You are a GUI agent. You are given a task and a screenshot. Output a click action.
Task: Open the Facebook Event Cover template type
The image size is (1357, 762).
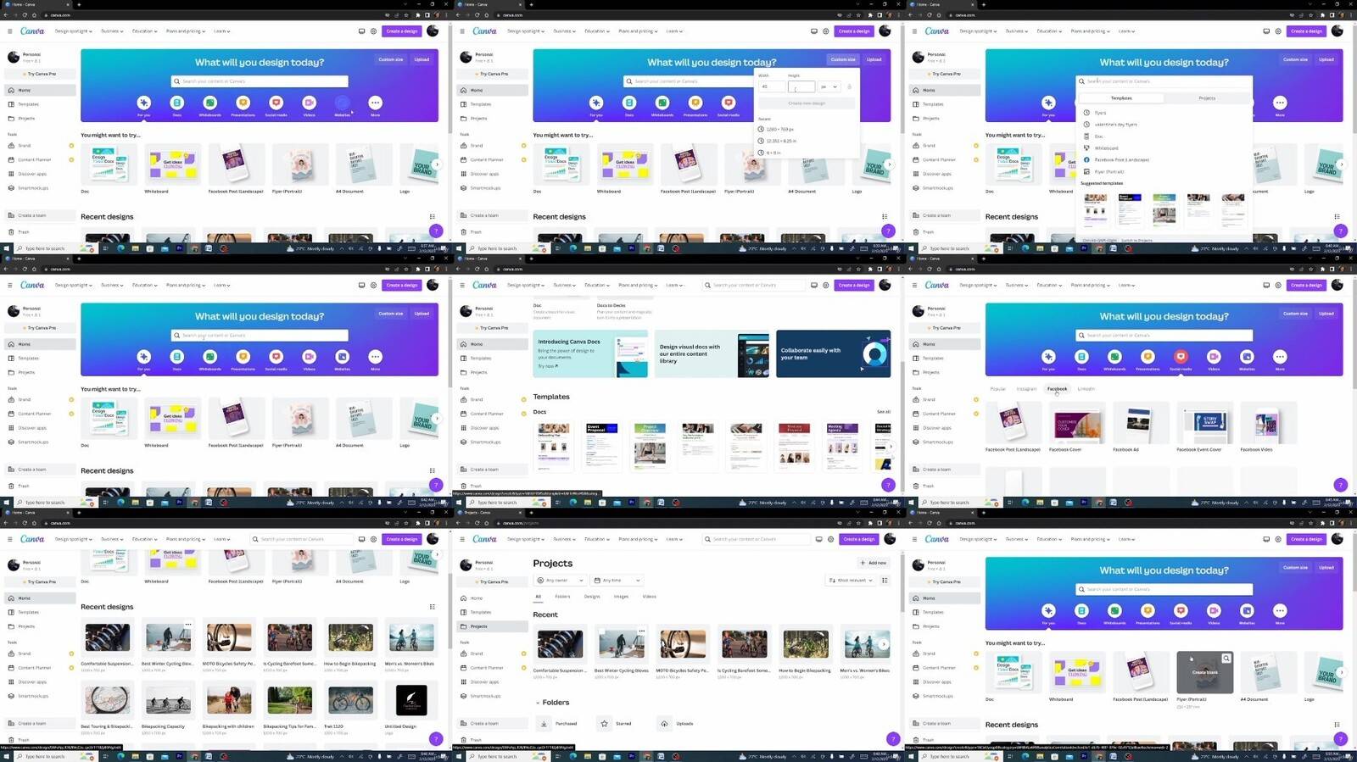pyautogui.click(x=1204, y=422)
